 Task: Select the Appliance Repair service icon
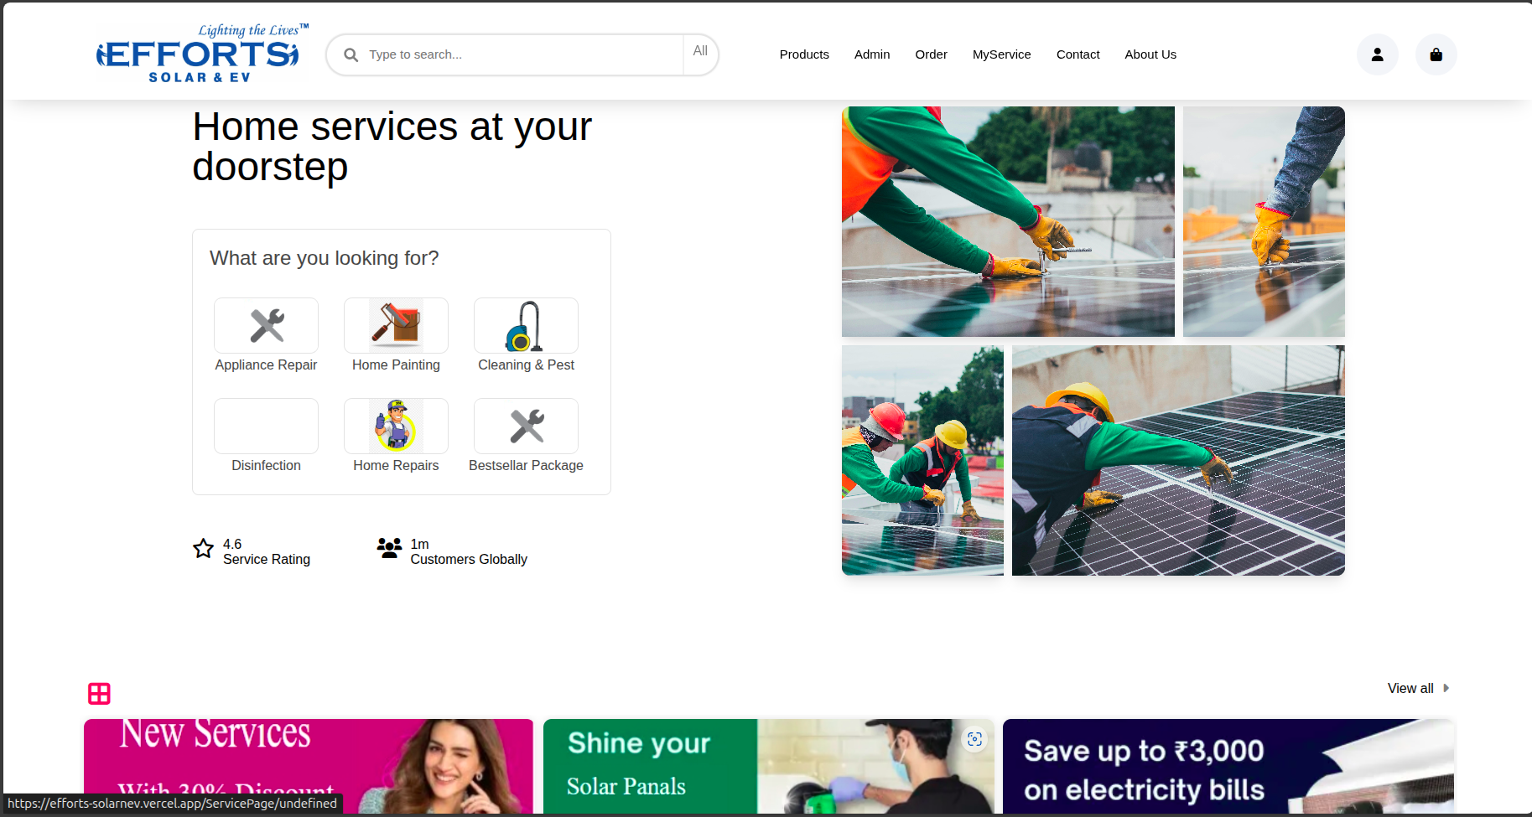[x=267, y=326]
